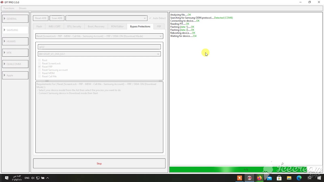Launch Microsoft Edge from the taskbar
This screenshot has width=324, height=182.
[x=299, y=178]
